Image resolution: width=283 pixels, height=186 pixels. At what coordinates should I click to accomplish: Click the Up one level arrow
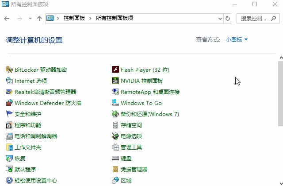[x=39, y=19]
